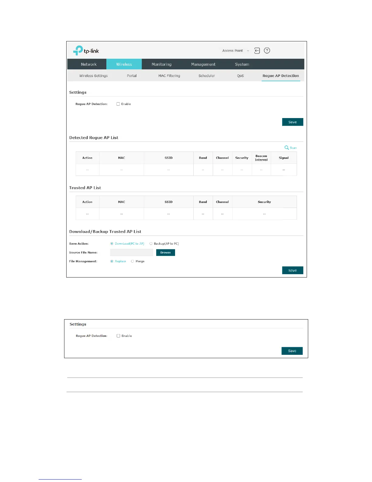Click Save under the top Settings section
The image size is (372, 482).
(292, 122)
